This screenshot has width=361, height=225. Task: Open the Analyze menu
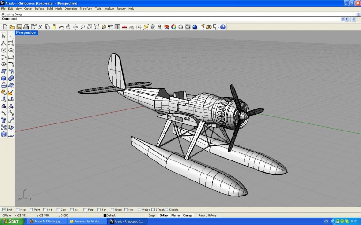pos(109,9)
